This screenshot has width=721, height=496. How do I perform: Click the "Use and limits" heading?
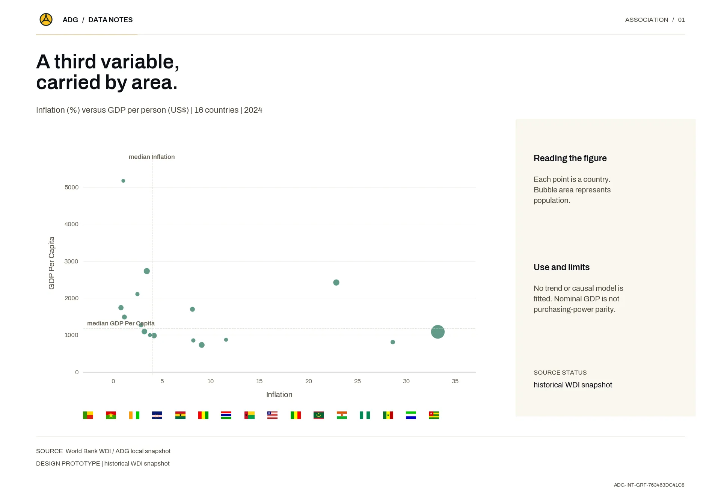[561, 267]
